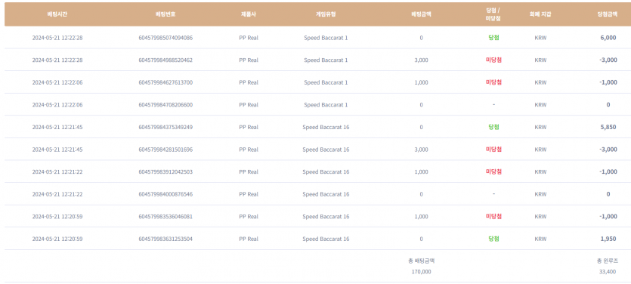Click Speed Baccarat 16 in row ending 9249

pyautogui.click(x=326, y=127)
